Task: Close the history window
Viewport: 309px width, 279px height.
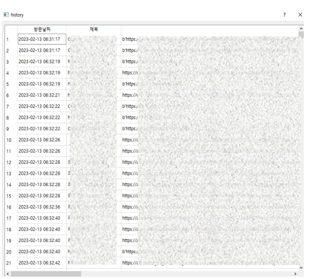Action: pos(300,15)
